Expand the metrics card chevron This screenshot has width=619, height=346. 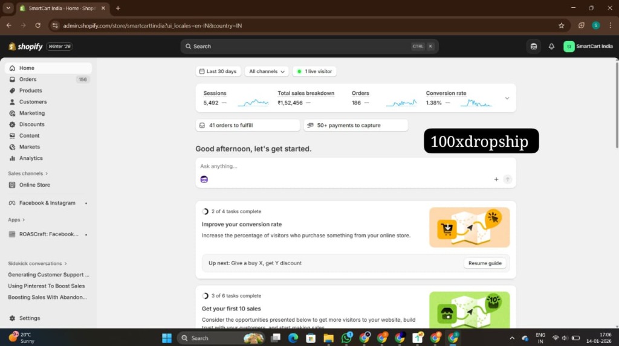click(x=507, y=98)
